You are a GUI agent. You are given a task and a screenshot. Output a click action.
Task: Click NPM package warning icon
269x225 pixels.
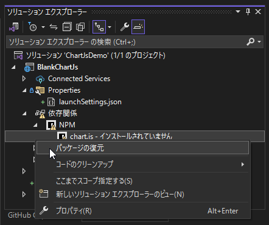point(51,125)
